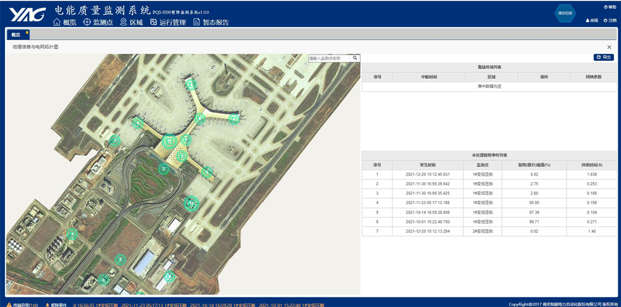Click the amplitude value 85.95
621x307 pixels.
pos(534,203)
